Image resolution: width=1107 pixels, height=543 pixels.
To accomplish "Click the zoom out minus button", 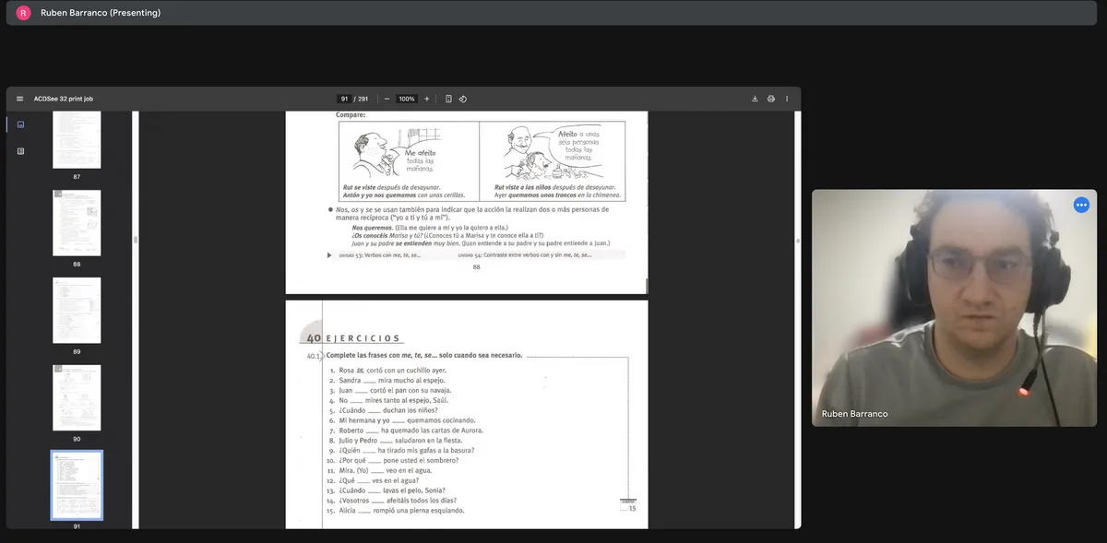I will tap(387, 99).
